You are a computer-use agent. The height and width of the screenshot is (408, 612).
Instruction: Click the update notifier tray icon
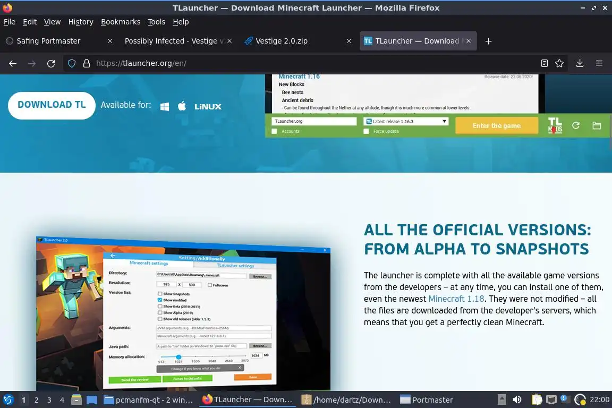tap(564, 398)
